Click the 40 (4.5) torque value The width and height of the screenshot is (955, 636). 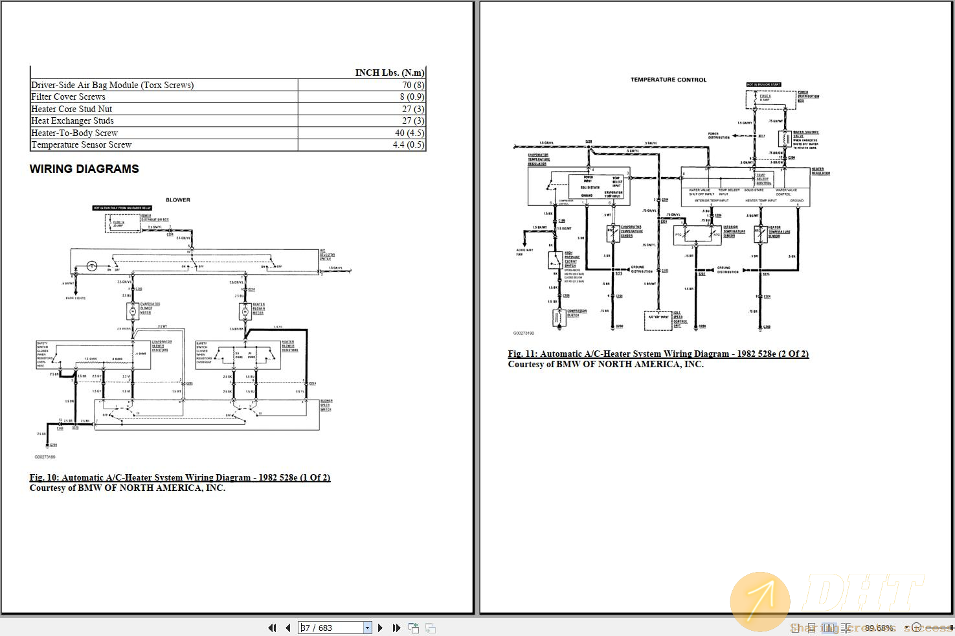coord(409,133)
